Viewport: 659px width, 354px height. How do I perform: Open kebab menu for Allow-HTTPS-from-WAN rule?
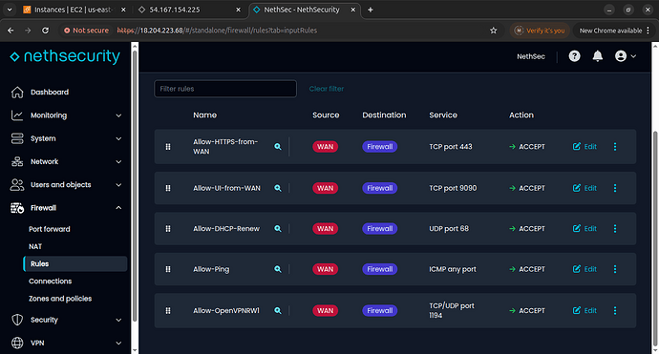(x=615, y=147)
